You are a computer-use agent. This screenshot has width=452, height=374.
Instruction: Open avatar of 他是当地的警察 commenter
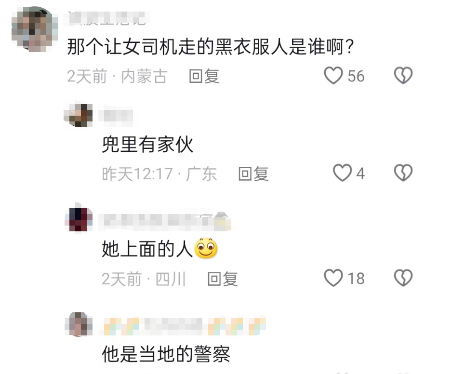(x=79, y=324)
